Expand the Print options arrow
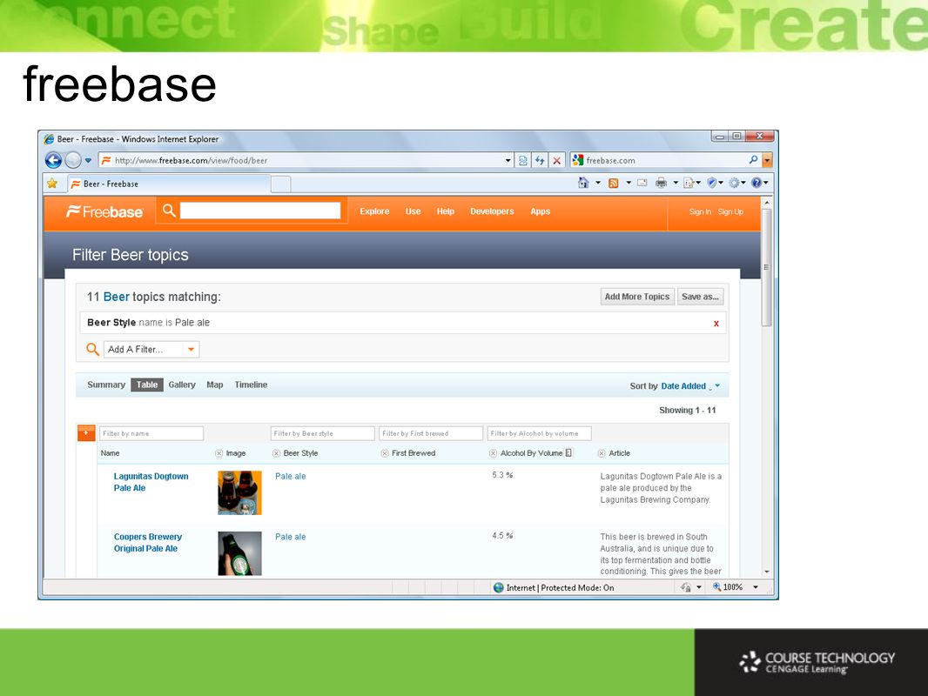Image resolution: width=928 pixels, height=696 pixels. [x=676, y=183]
